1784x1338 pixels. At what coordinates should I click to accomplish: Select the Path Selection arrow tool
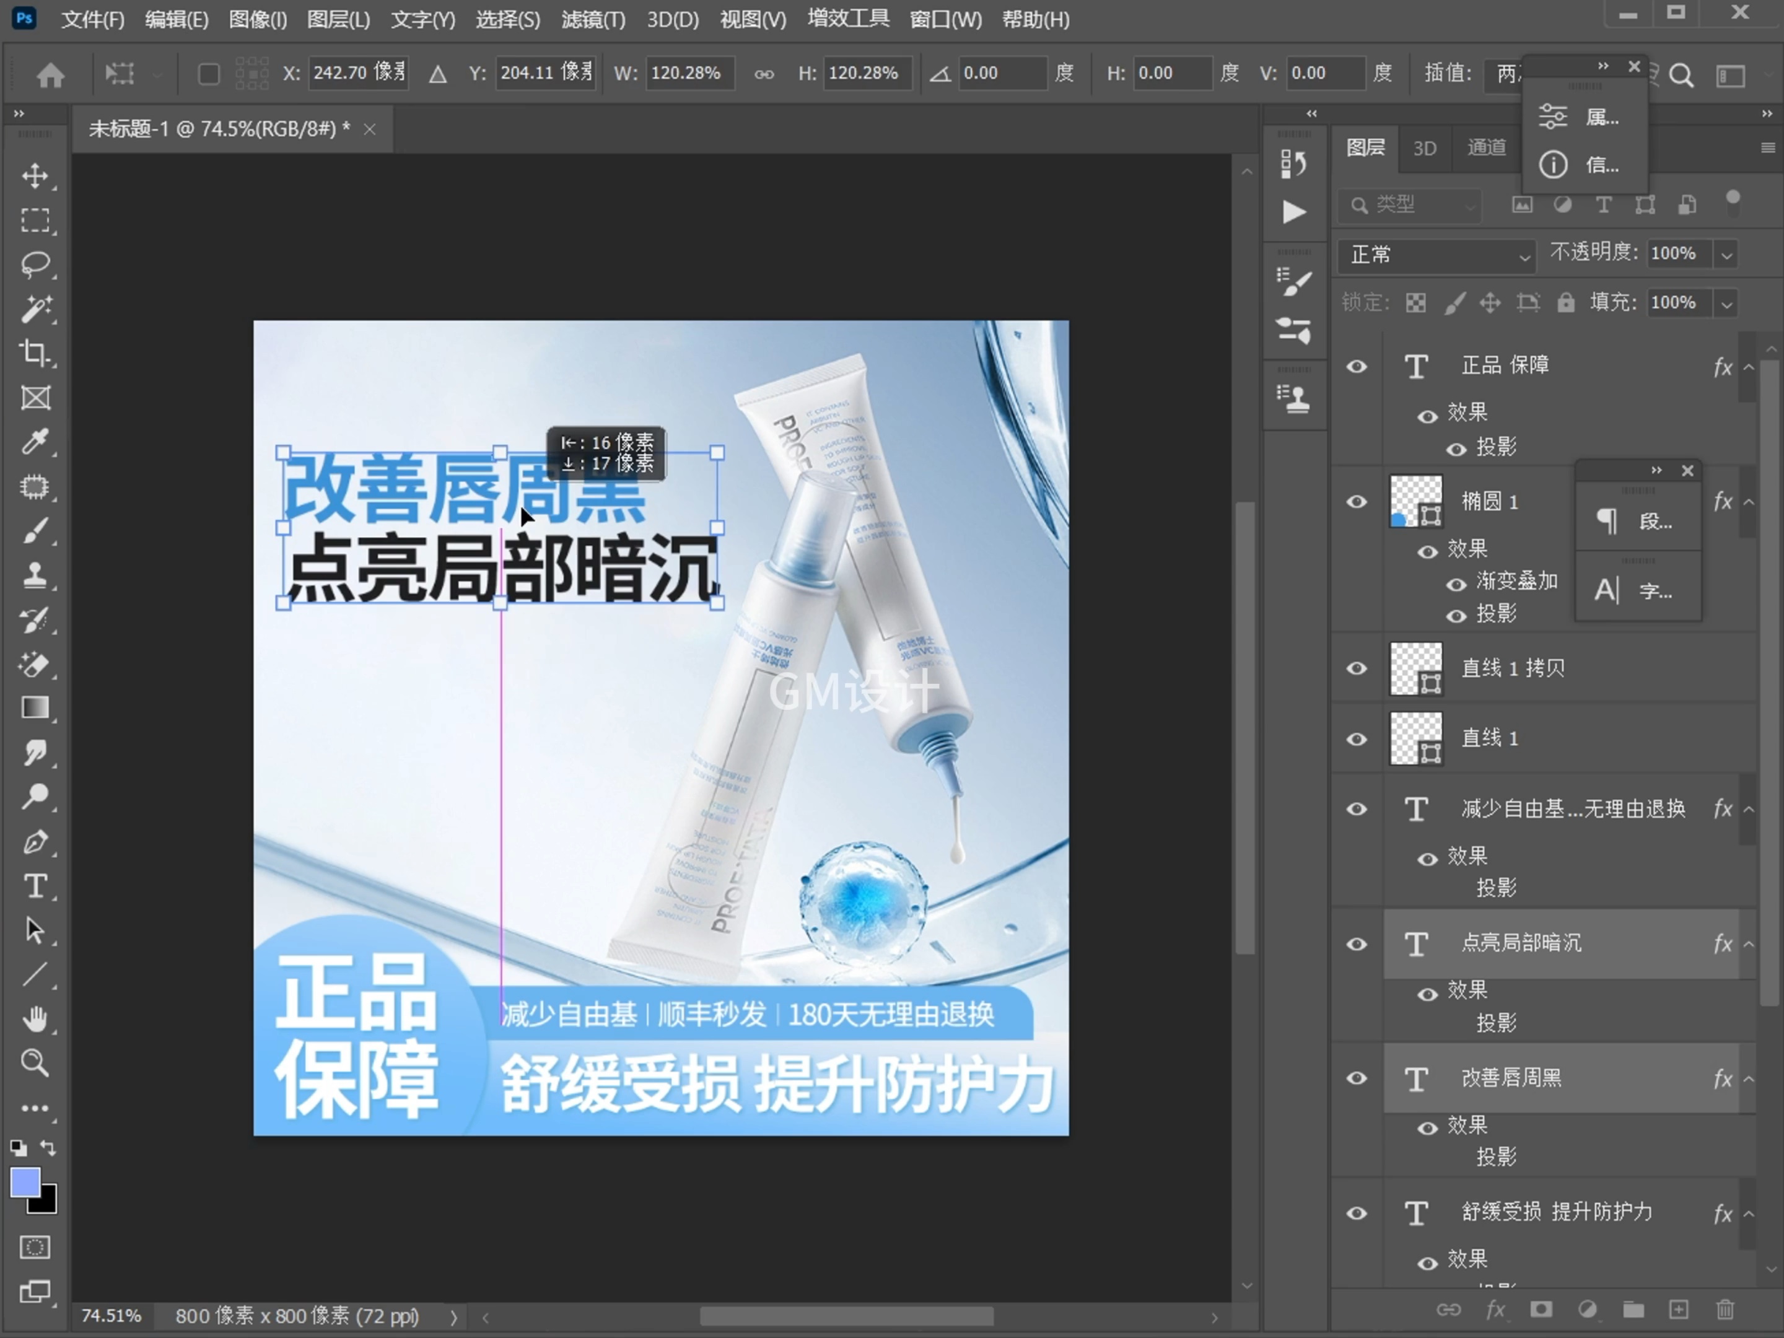pyautogui.click(x=35, y=930)
